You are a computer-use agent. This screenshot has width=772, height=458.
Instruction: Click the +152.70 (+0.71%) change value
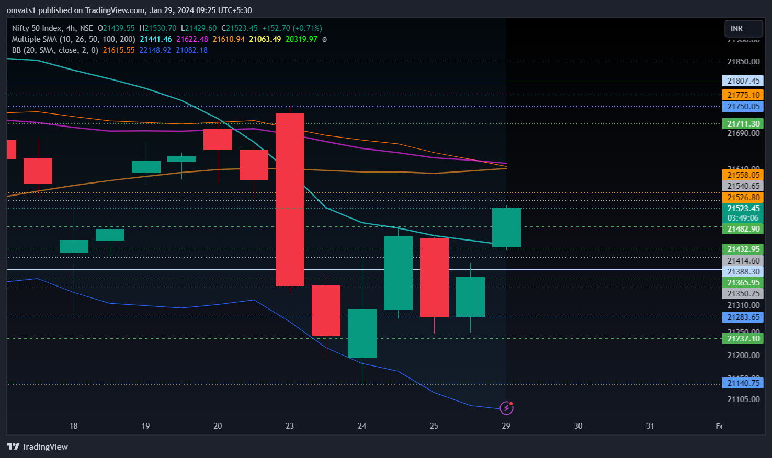click(292, 28)
